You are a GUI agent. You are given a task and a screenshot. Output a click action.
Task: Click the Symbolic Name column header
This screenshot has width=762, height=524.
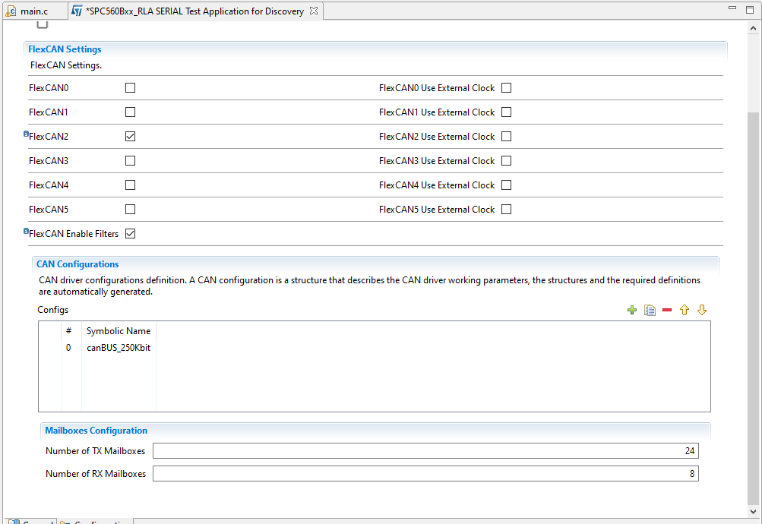(119, 331)
